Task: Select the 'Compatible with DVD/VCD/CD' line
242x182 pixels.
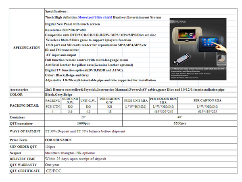Action: (100, 35)
